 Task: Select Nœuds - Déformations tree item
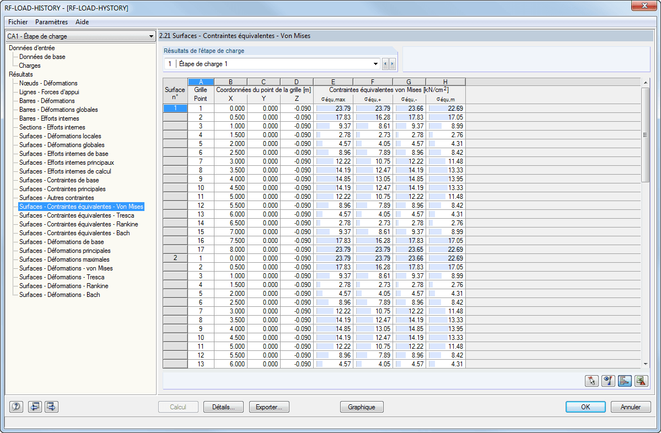[49, 83]
